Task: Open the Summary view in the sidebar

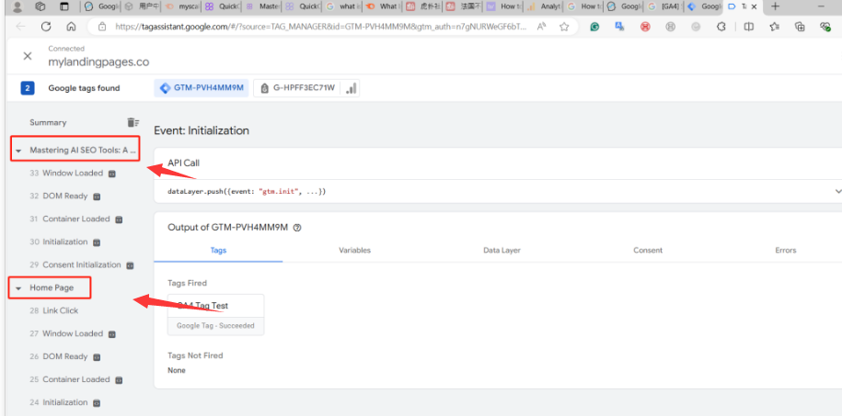Action: click(48, 122)
